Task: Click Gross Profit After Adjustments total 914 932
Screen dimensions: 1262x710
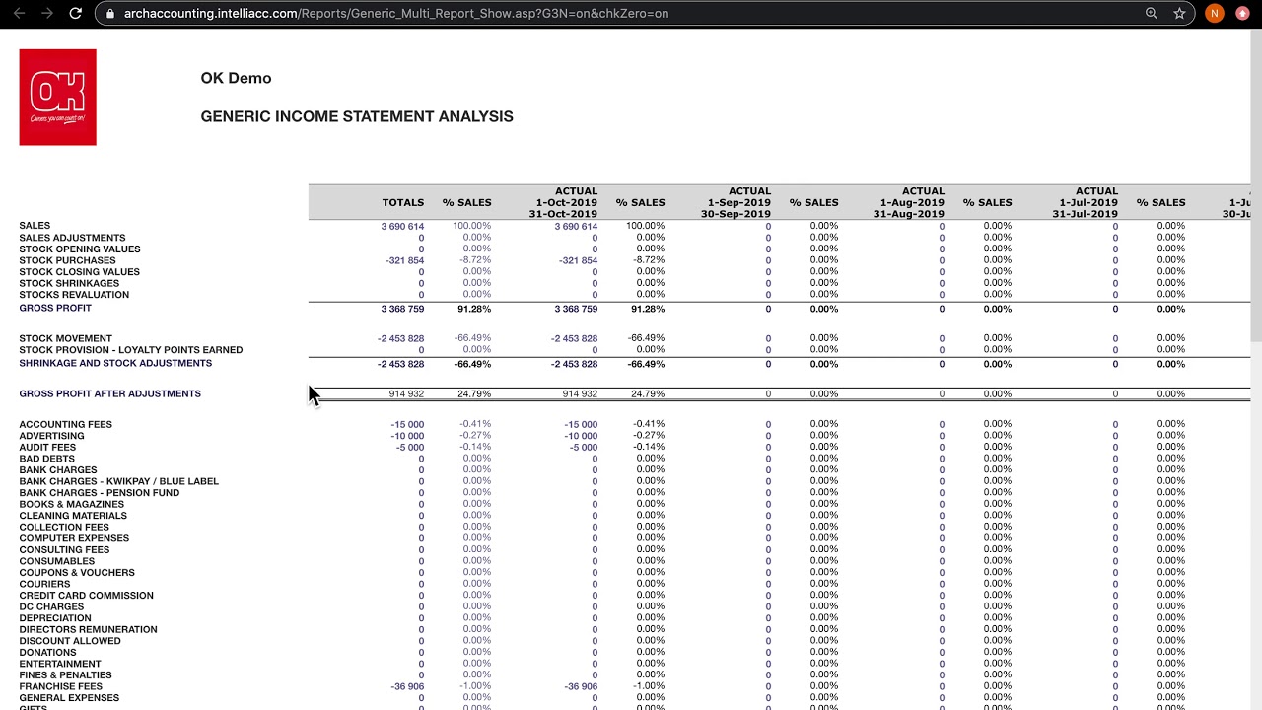Action: tap(406, 393)
